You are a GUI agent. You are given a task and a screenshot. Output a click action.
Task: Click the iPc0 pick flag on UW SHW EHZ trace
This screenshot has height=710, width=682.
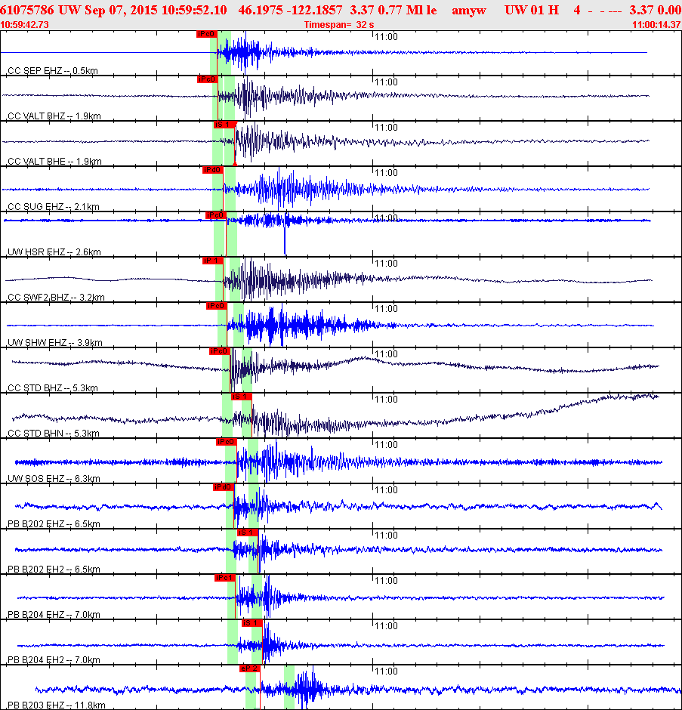(x=217, y=306)
